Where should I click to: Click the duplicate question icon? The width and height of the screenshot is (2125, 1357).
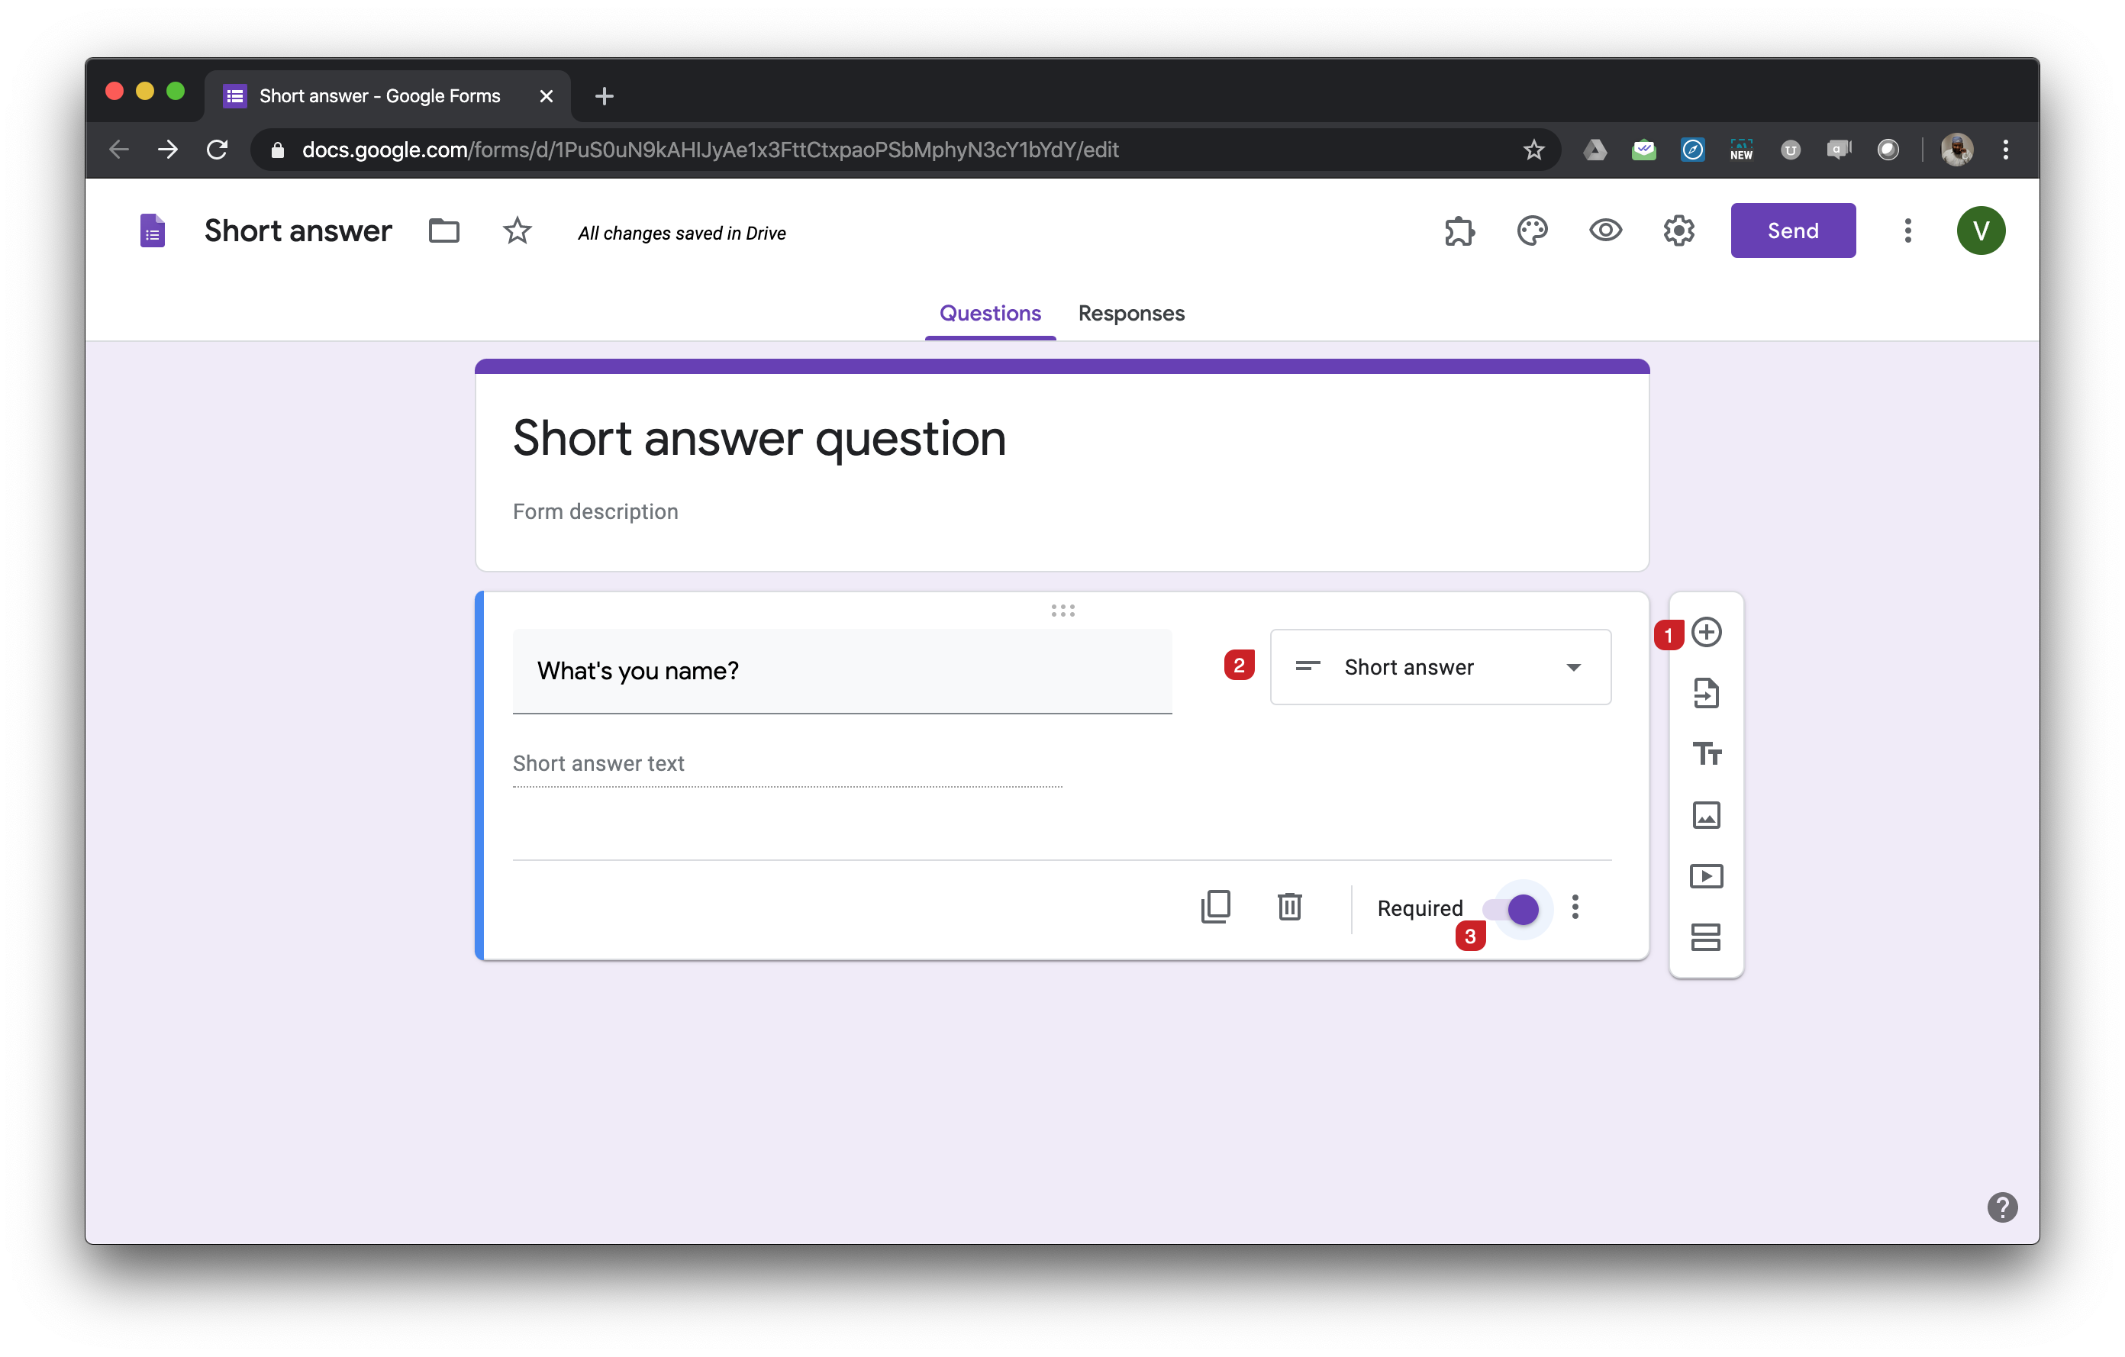pos(1216,907)
